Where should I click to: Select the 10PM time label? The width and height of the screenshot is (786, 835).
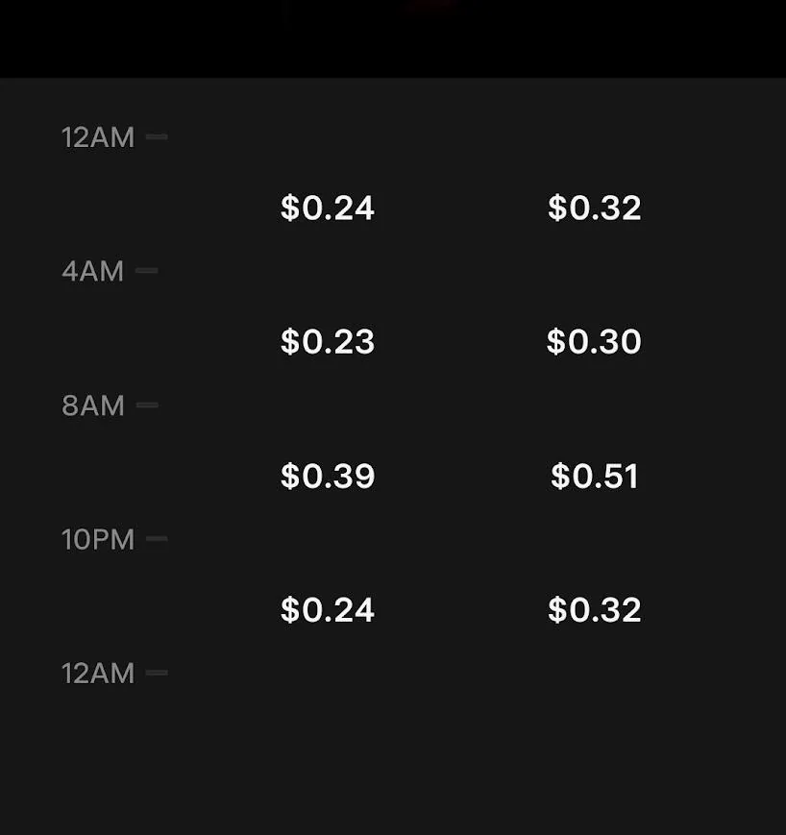tap(98, 539)
